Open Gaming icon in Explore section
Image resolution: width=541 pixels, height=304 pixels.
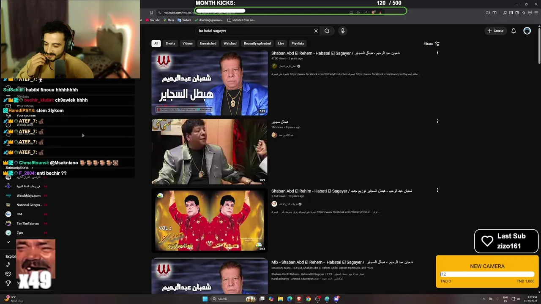coord(8,274)
